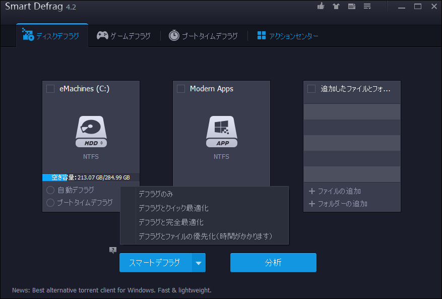
Task: Open the main menu lines icon
Action: coord(367,6)
